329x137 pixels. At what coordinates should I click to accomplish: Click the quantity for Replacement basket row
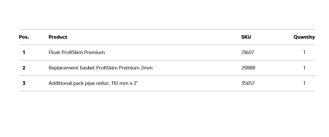click(x=304, y=68)
